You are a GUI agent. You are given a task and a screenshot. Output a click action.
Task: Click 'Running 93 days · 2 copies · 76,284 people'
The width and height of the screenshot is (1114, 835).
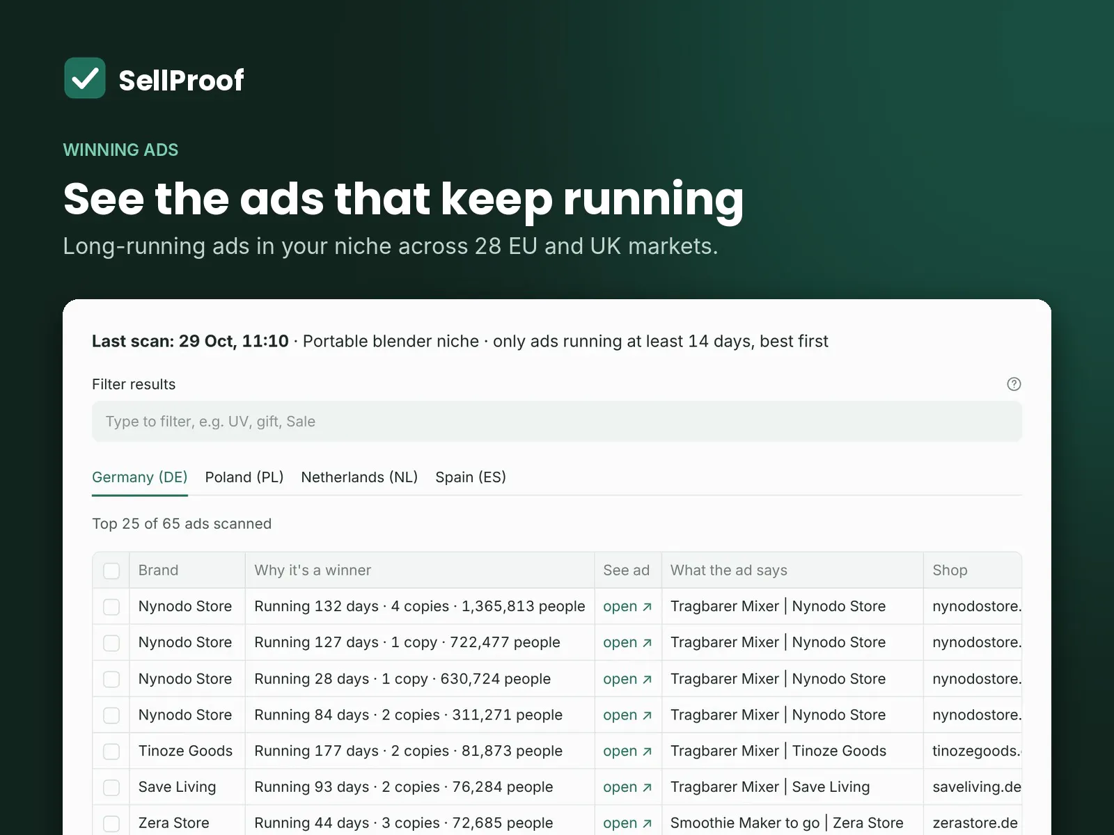404,787
